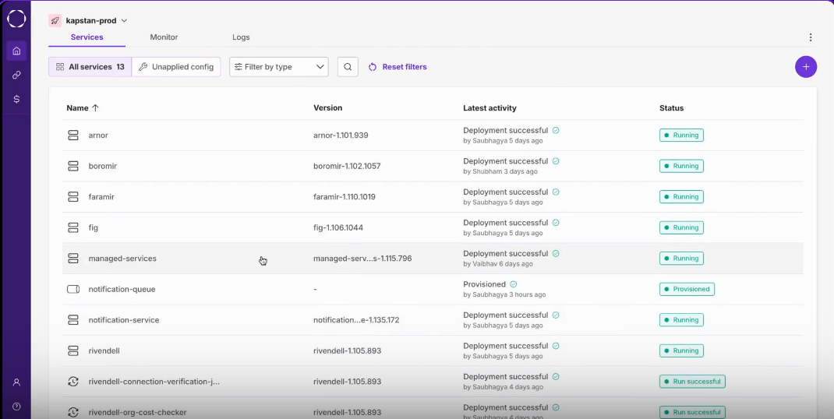
Task: Open the help question mark icon
Action: (16, 407)
